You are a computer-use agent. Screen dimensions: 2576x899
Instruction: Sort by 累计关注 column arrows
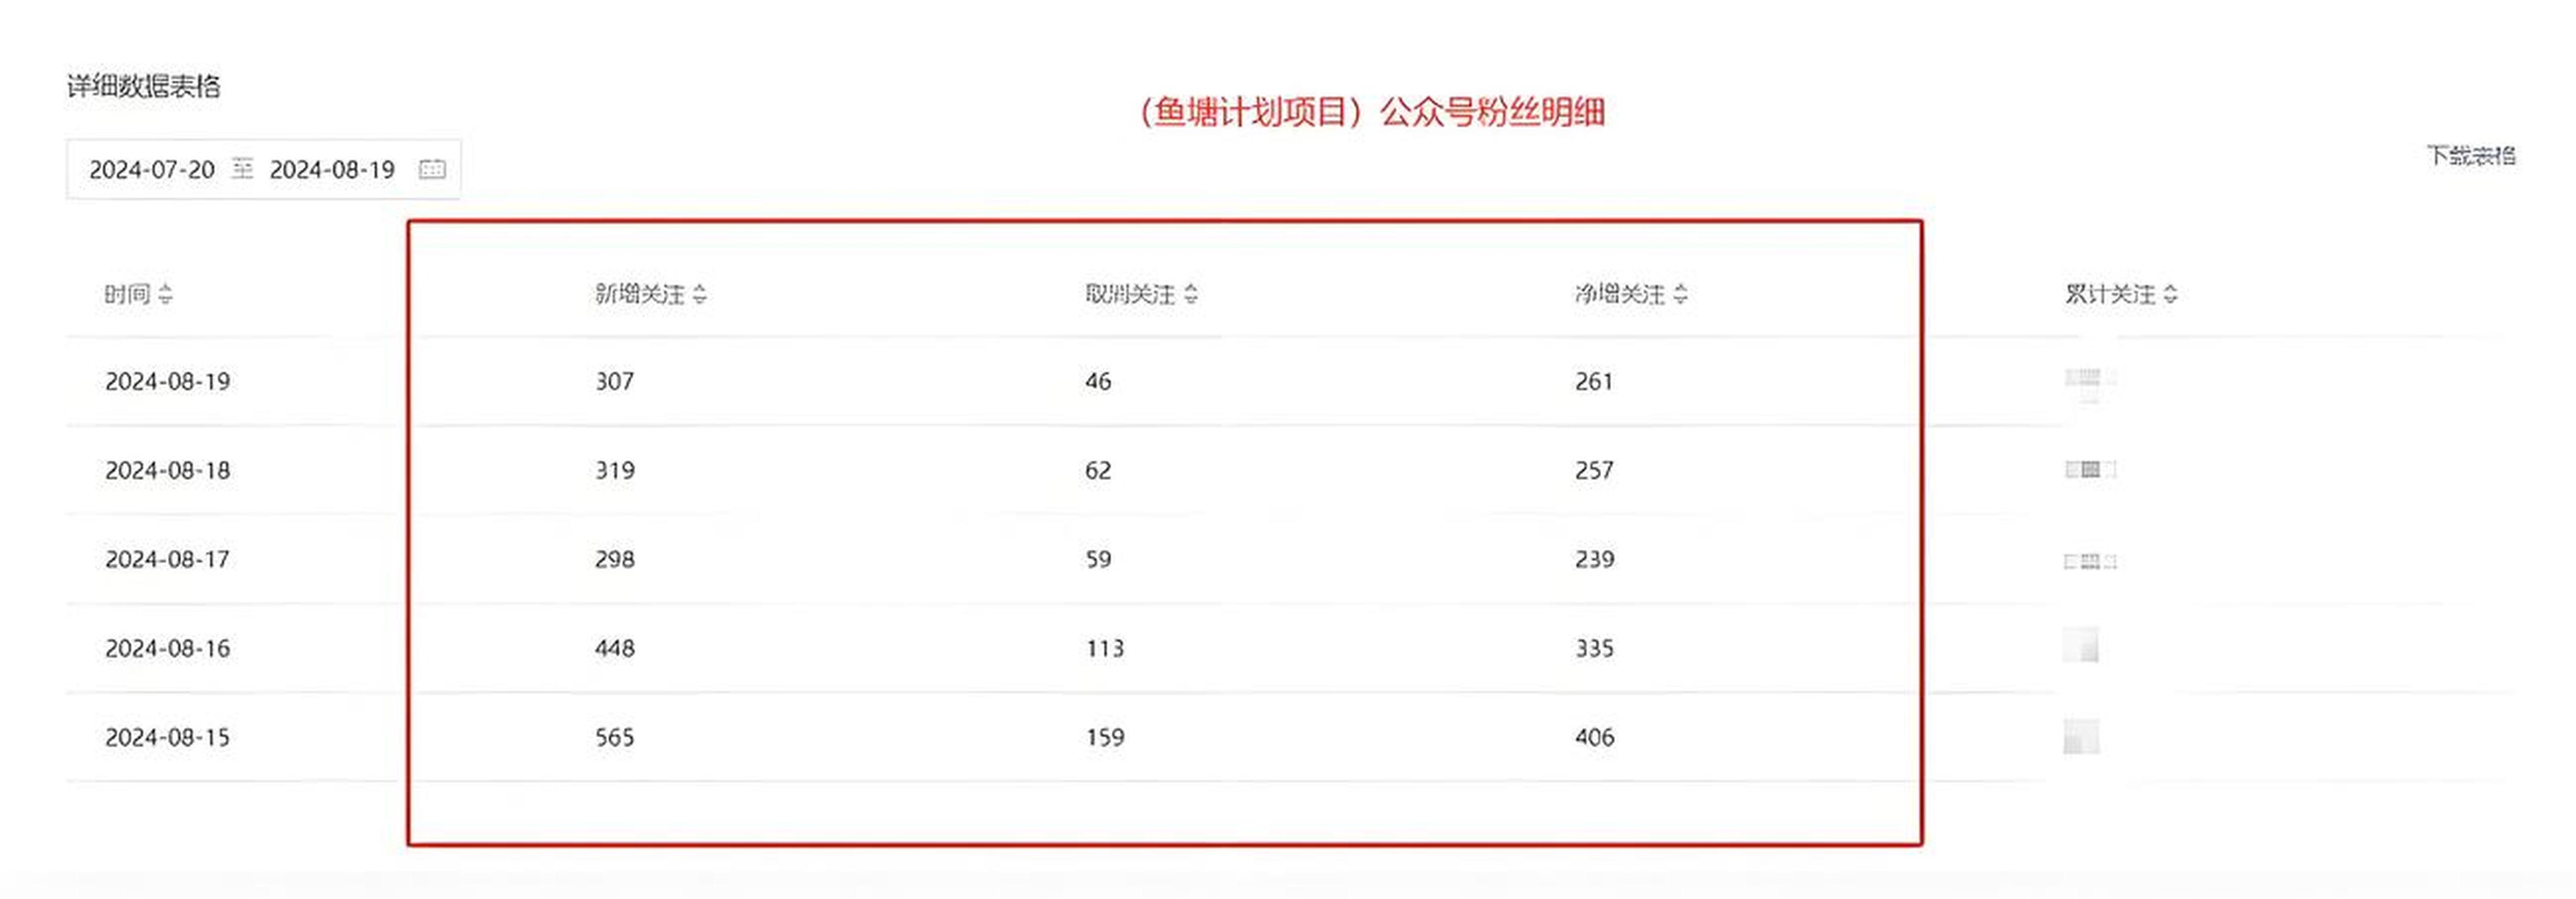pyautogui.click(x=2170, y=294)
